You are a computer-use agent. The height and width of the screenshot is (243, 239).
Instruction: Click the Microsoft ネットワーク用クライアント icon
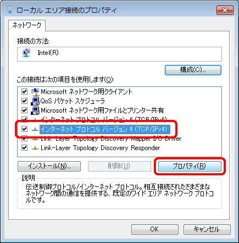click(35, 92)
